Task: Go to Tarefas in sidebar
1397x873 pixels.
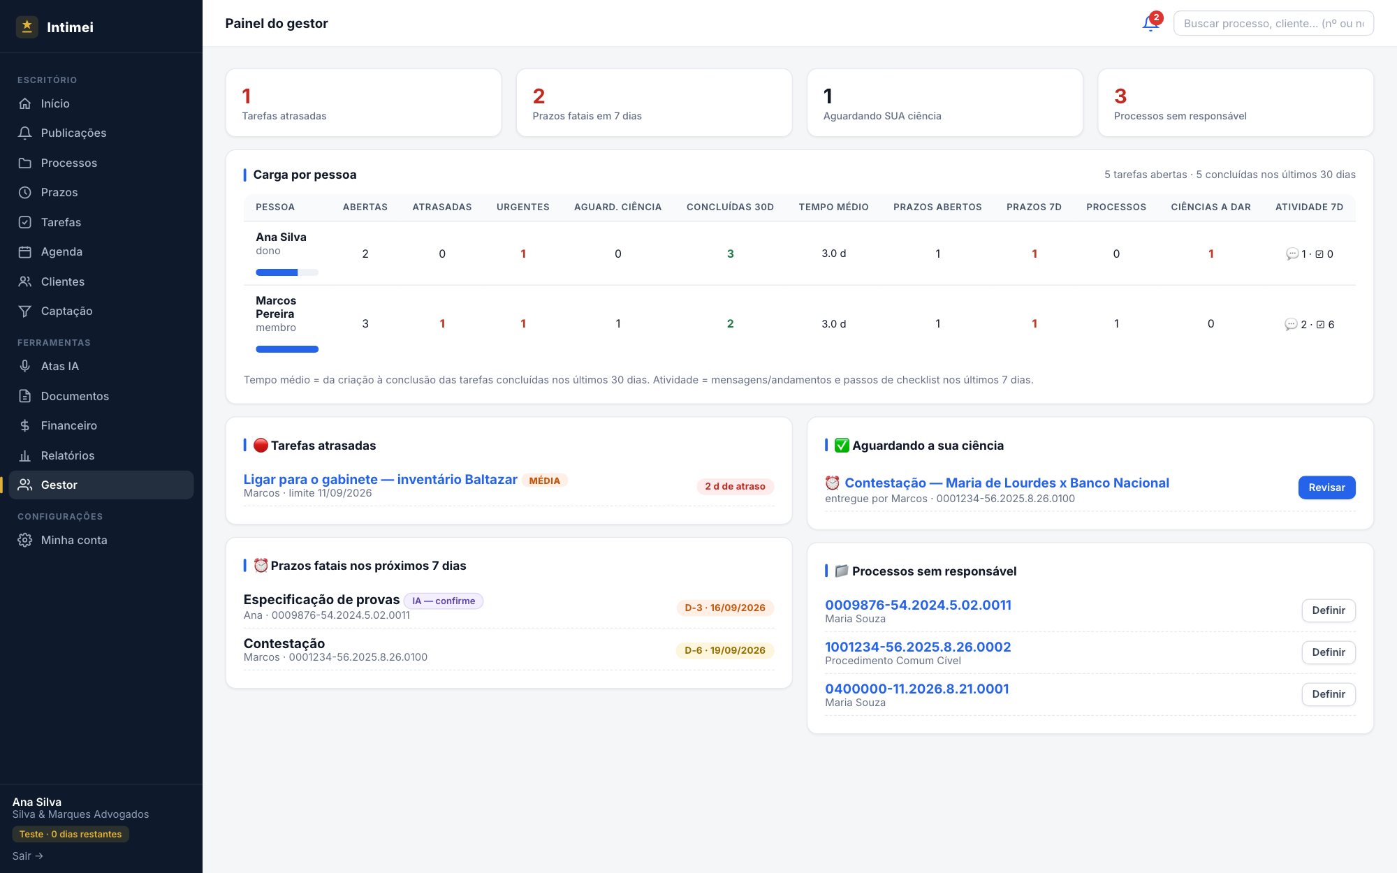Action: coord(101,222)
